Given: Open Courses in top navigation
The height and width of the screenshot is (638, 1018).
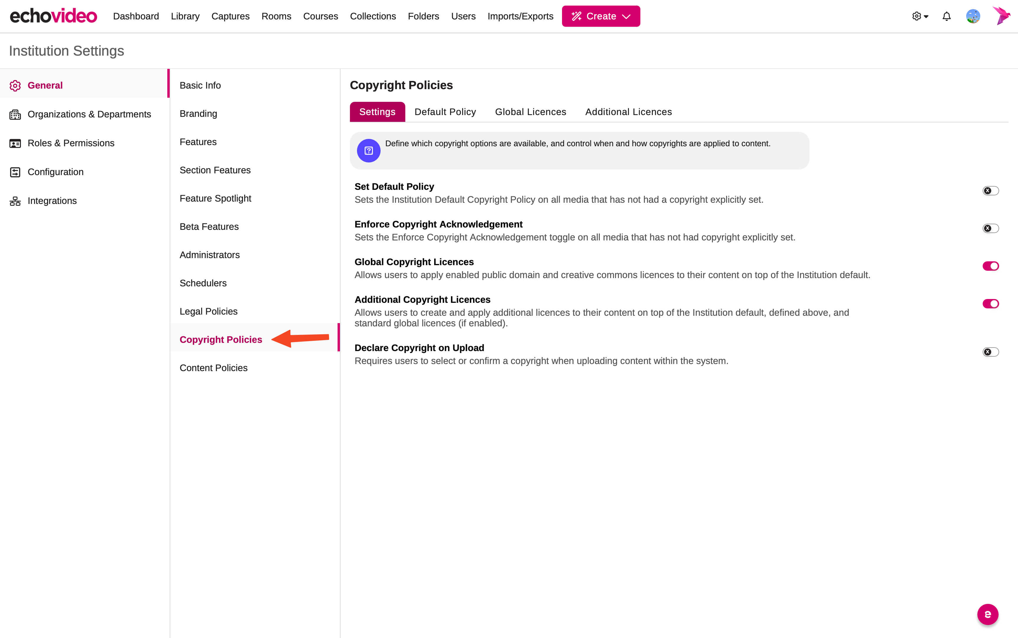Looking at the screenshot, I should pyautogui.click(x=320, y=16).
